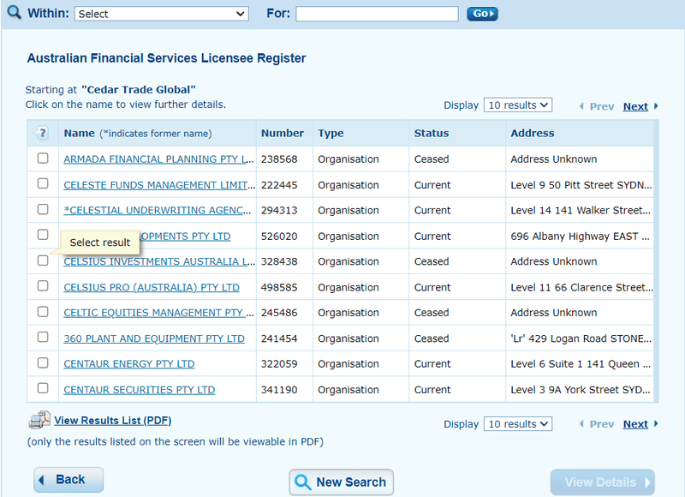
Task: Click the For search text field
Action: click(x=377, y=14)
